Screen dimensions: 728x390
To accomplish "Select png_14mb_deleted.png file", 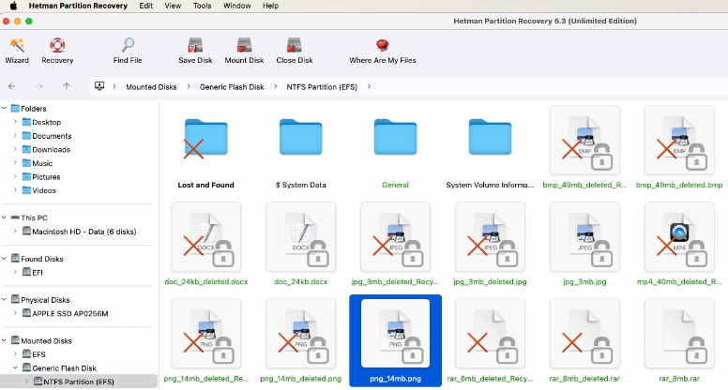I will tap(301, 341).
